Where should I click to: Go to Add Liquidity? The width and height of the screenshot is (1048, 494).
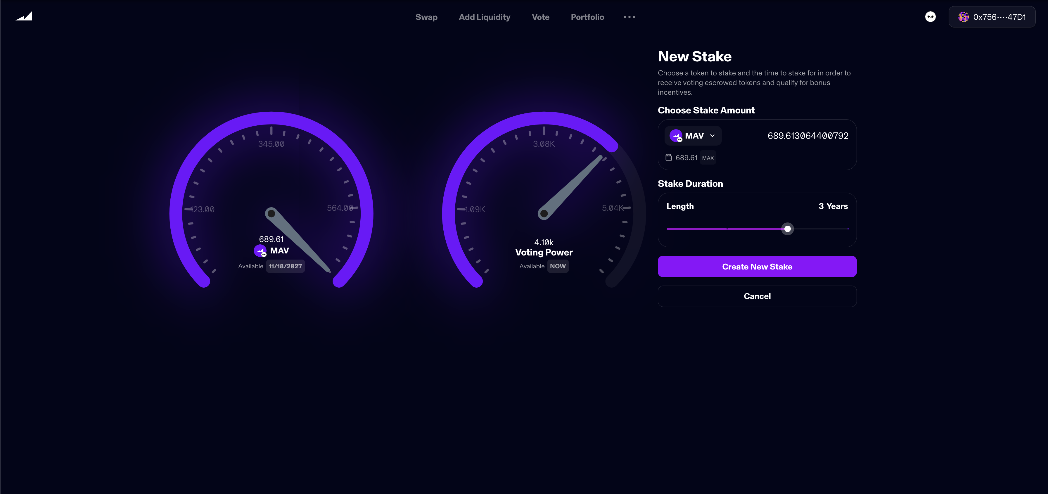click(x=484, y=17)
